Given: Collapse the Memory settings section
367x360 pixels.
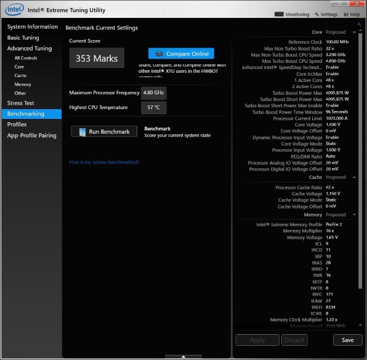Looking at the screenshot, I should coord(354,215).
